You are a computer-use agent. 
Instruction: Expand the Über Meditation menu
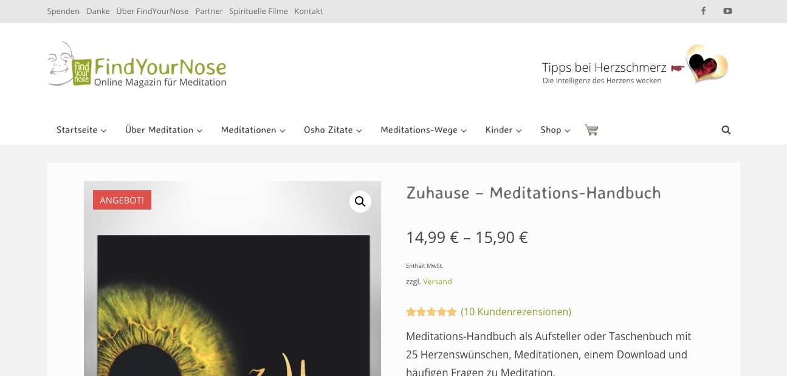163,130
